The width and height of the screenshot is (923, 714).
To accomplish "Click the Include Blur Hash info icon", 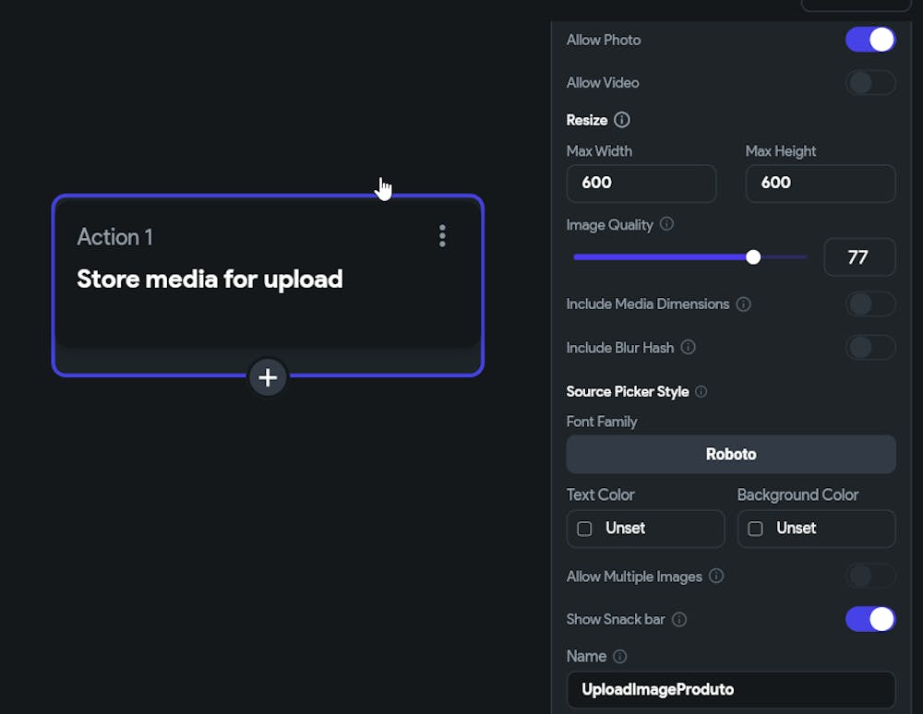I will [x=689, y=348].
